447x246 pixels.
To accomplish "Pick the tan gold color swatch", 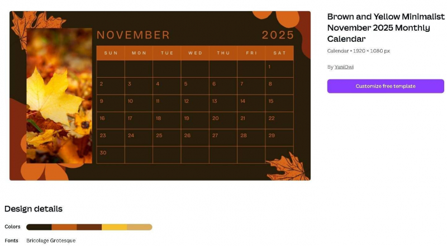I will click(x=140, y=227).
